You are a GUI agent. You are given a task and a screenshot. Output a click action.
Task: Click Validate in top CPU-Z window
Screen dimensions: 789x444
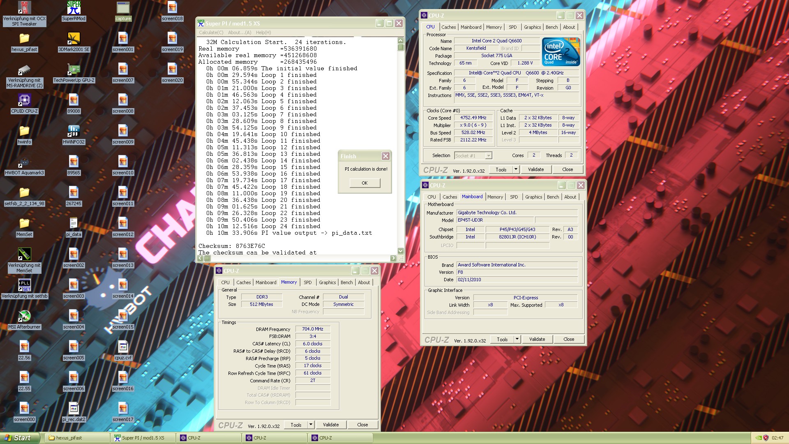point(535,169)
